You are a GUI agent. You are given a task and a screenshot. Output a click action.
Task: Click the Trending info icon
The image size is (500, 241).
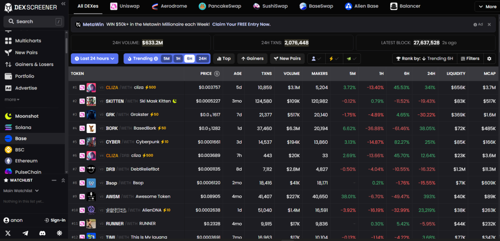pos(156,59)
